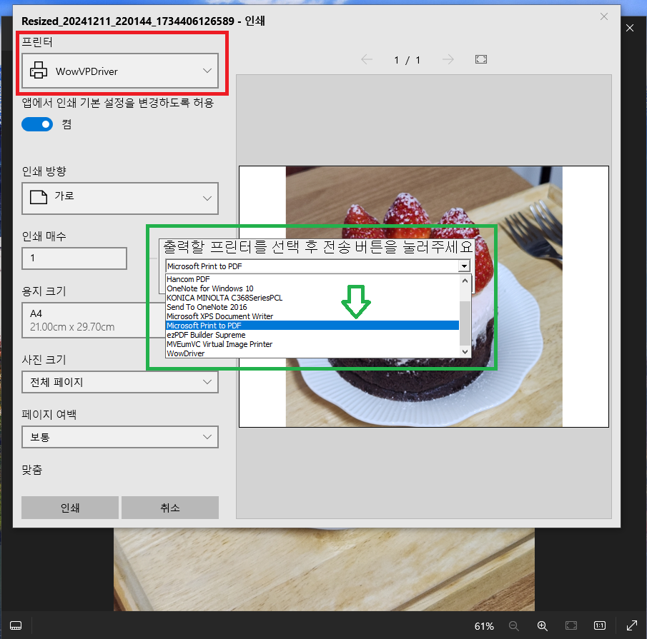Expand the printer selection combo box arrow
Screen dimensions: 647x639
(465, 265)
